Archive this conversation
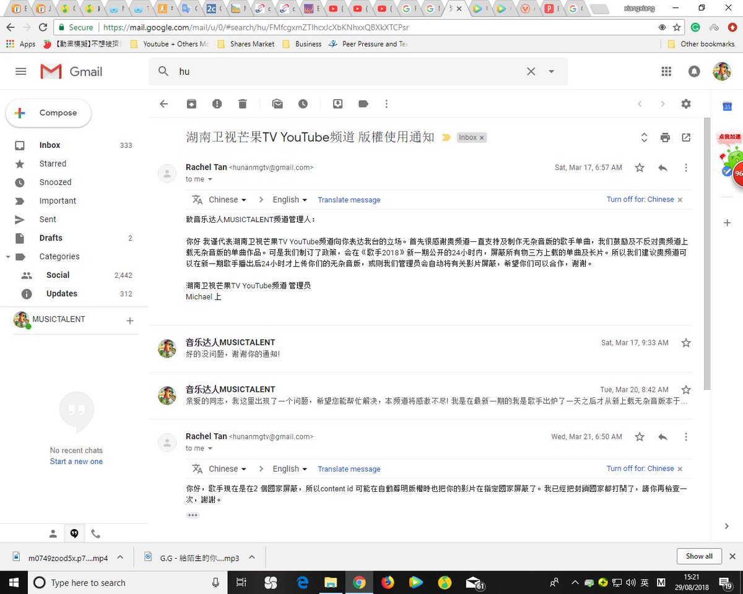 pyautogui.click(x=191, y=104)
